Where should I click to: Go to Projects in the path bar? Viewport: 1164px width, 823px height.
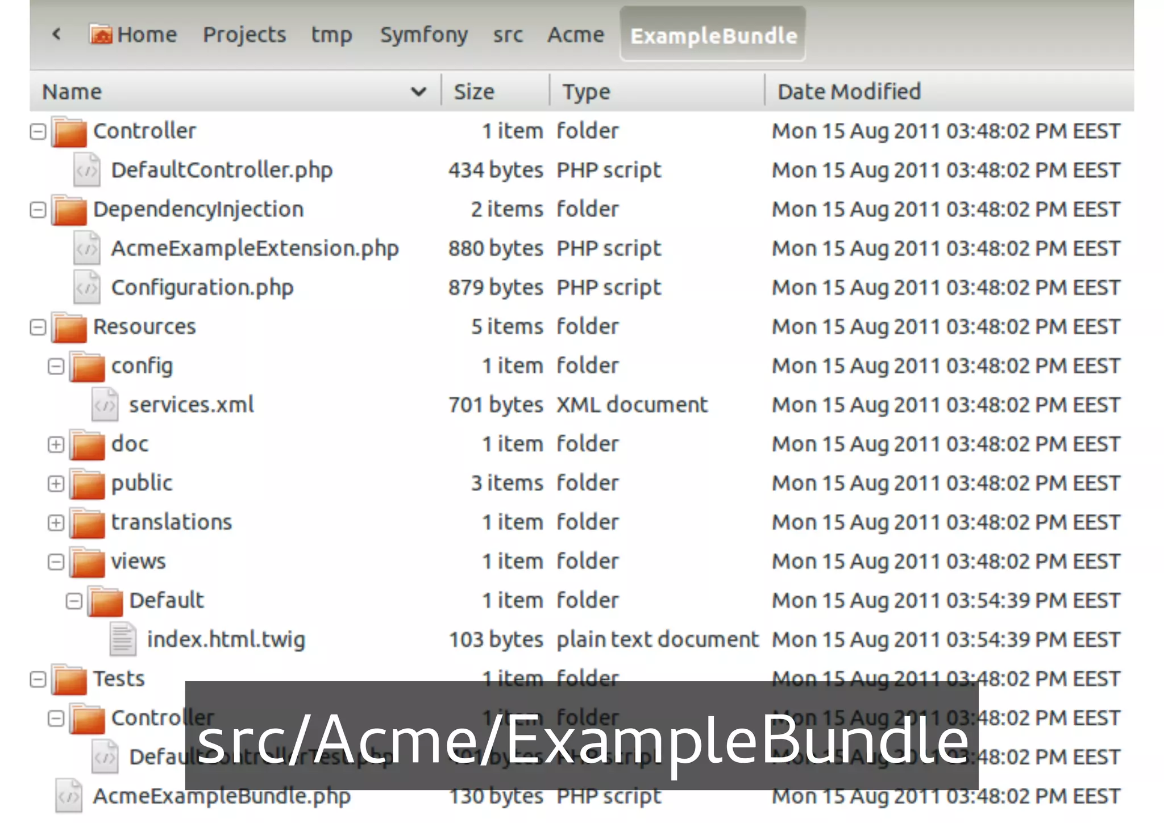(244, 35)
